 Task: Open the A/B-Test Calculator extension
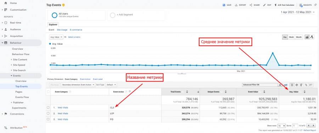click(284, 5)
